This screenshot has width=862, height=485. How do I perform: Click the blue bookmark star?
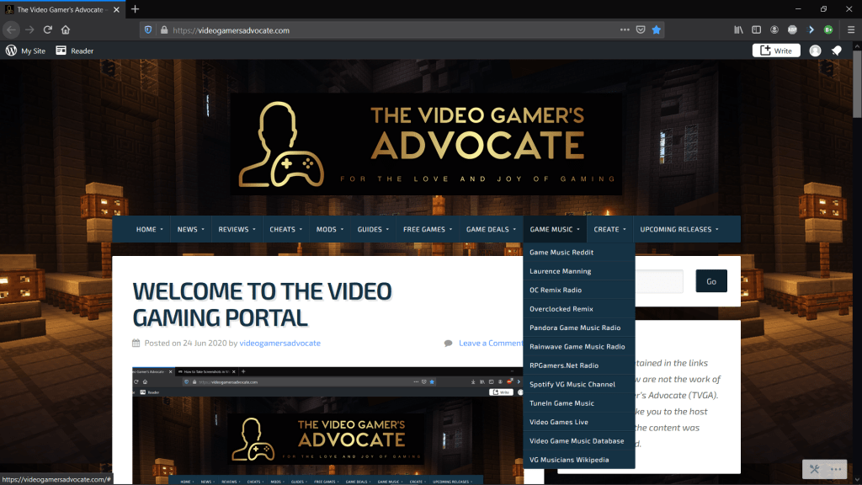click(657, 29)
